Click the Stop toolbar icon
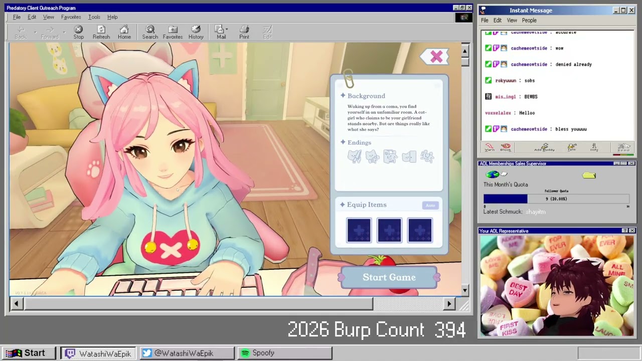The width and height of the screenshot is (642, 361). pyautogui.click(x=79, y=33)
